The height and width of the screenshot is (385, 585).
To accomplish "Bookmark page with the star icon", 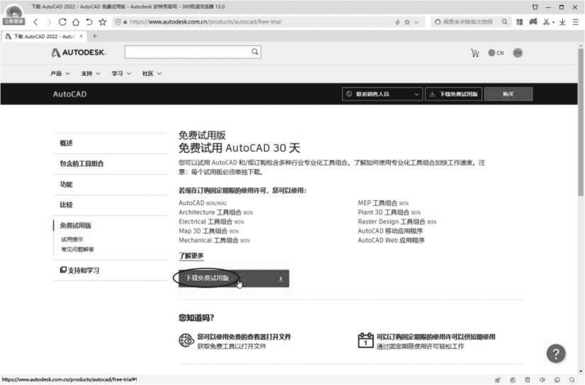I will tap(102, 21).
